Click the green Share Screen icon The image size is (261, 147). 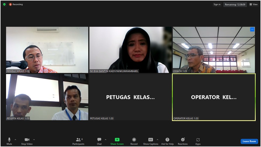pyautogui.click(x=117, y=140)
